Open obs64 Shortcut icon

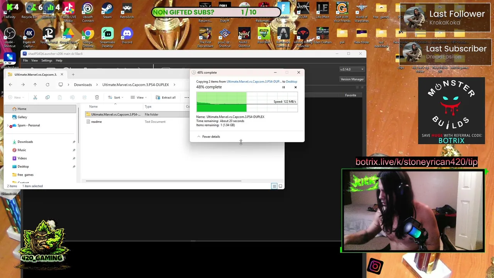coord(10,37)
